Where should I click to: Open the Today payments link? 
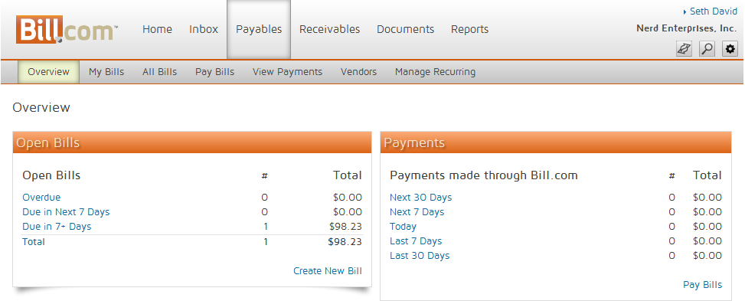(x=403, y=227)
